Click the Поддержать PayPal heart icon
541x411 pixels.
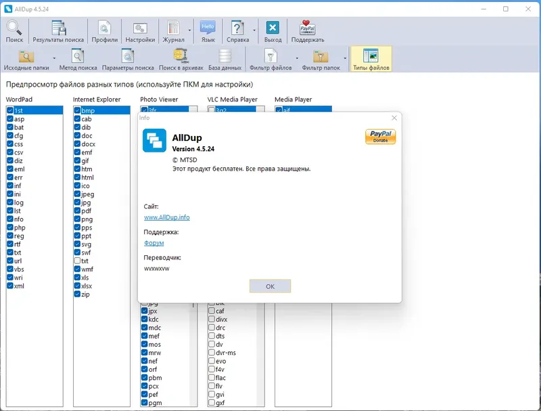click(307, 28)
